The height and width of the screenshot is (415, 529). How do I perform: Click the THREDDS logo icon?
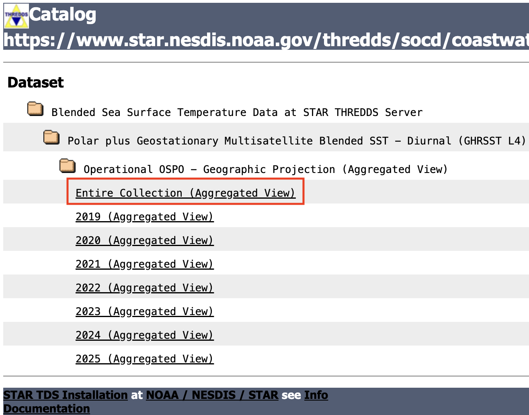[16, 16]
